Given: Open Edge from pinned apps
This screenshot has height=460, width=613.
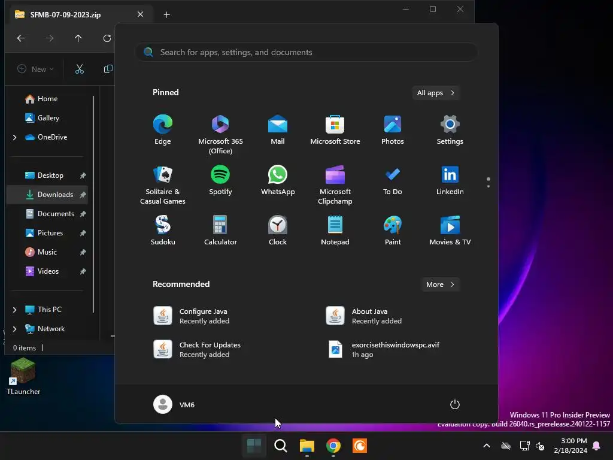Looking at the screenshot, I should (163, 130).
